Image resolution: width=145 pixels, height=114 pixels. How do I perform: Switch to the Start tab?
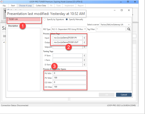(13, 6)
